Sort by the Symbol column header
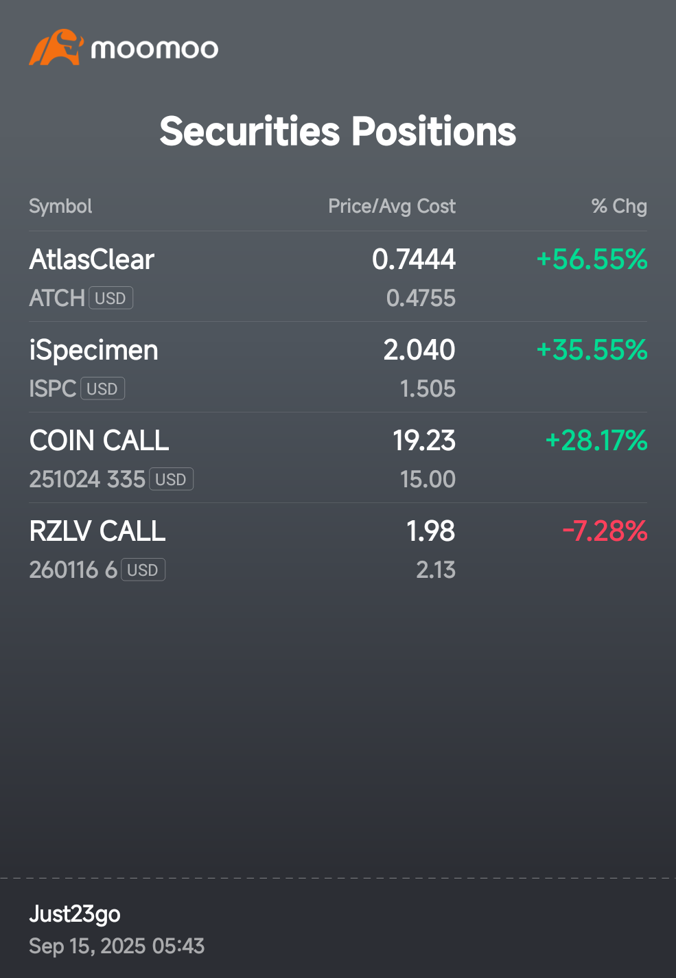This screenshot has width=676, height=978. pyautogui.click(x=60, y=206)
